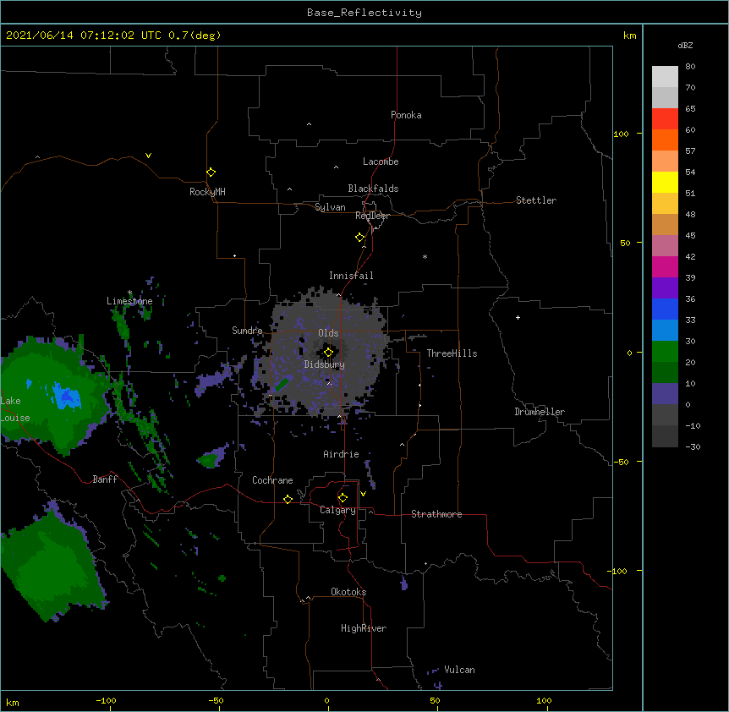729x712 pixels.
Task: Click the Limestone label
Action: point(129,301)
